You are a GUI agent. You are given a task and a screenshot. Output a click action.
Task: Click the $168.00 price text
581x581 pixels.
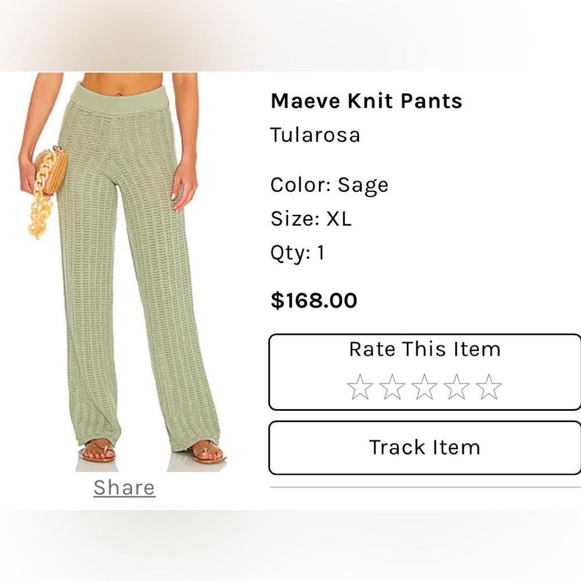click(x=314, y=300)
